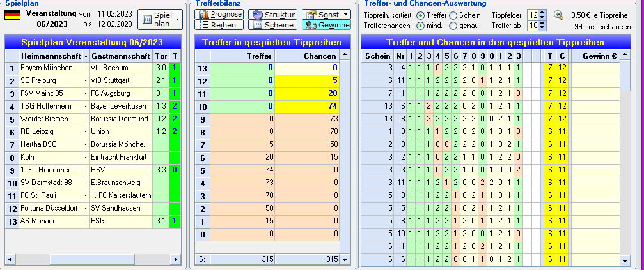Click the Spielplan horizontal scrollbar left arrow
The height and width of the screenshot is (270, 644).
[x=10, y=259]
